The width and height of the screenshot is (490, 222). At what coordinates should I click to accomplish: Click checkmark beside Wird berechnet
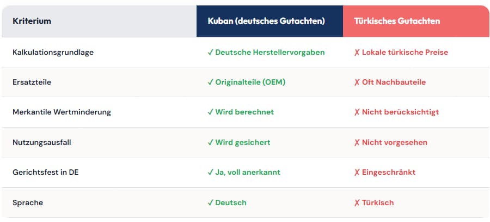tap(210, 112)
